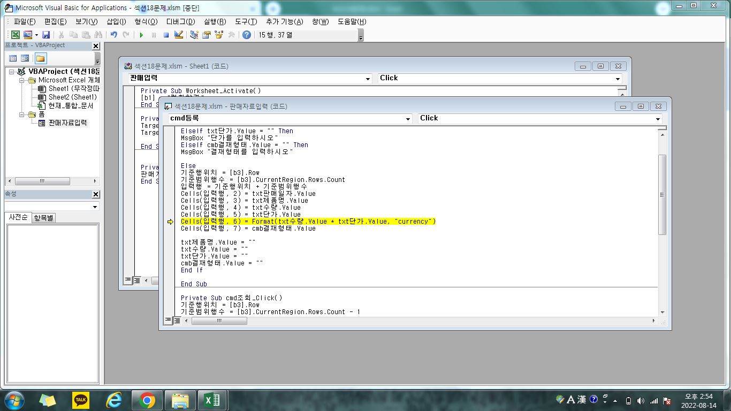Toggle Design Mode icon in toolbar
The image size is (731, 411).
(x=179, y=35)
